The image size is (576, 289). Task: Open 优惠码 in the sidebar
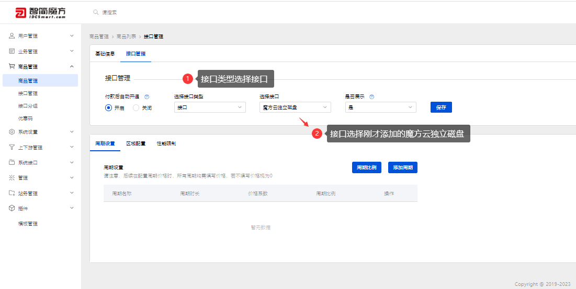coord(25,118)
